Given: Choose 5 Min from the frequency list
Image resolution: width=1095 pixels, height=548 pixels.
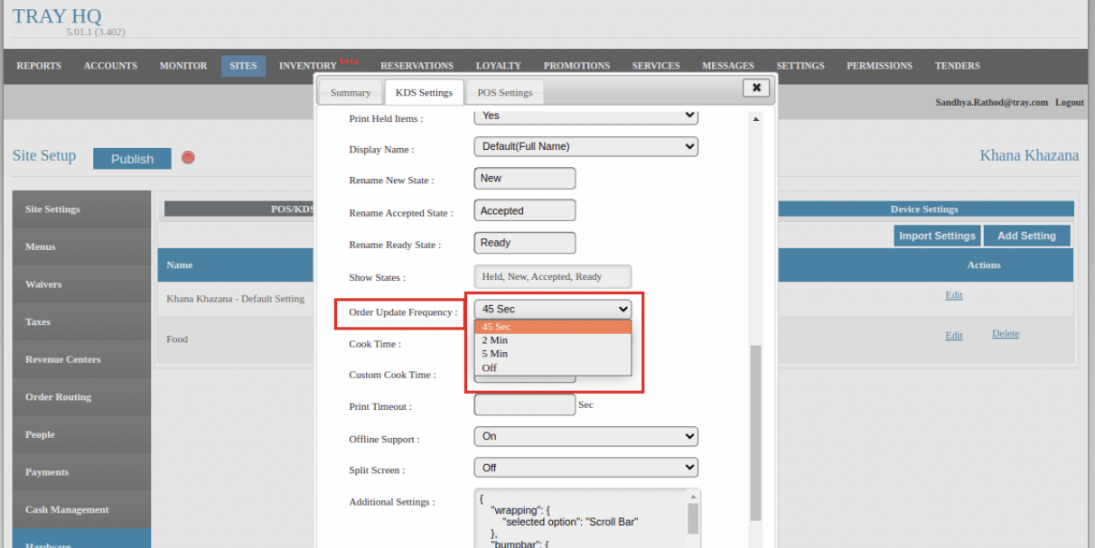Looking at the screenshot, I should [495, 354].
